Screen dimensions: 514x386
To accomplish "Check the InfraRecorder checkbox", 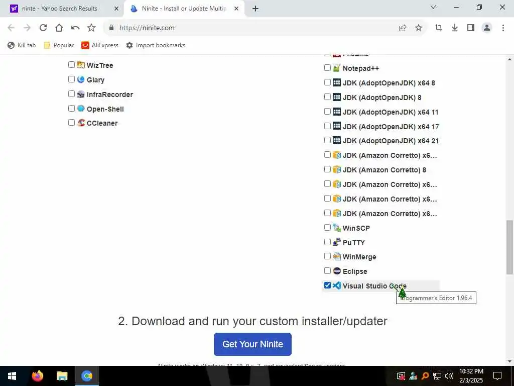I will (x=71, y=94).
